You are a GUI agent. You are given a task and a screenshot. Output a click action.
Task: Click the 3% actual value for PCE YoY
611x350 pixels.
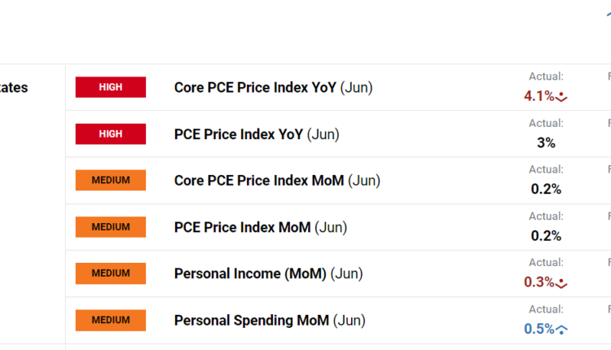click(546, 142)
